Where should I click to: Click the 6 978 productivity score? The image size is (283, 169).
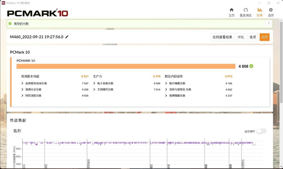(157, 76)
